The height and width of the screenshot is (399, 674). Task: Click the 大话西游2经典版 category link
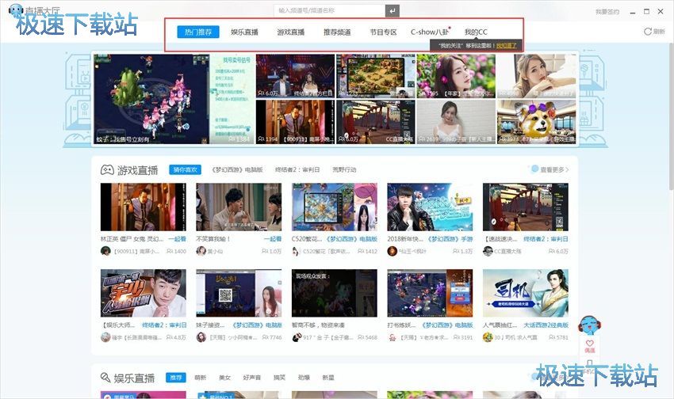[546, 325]
